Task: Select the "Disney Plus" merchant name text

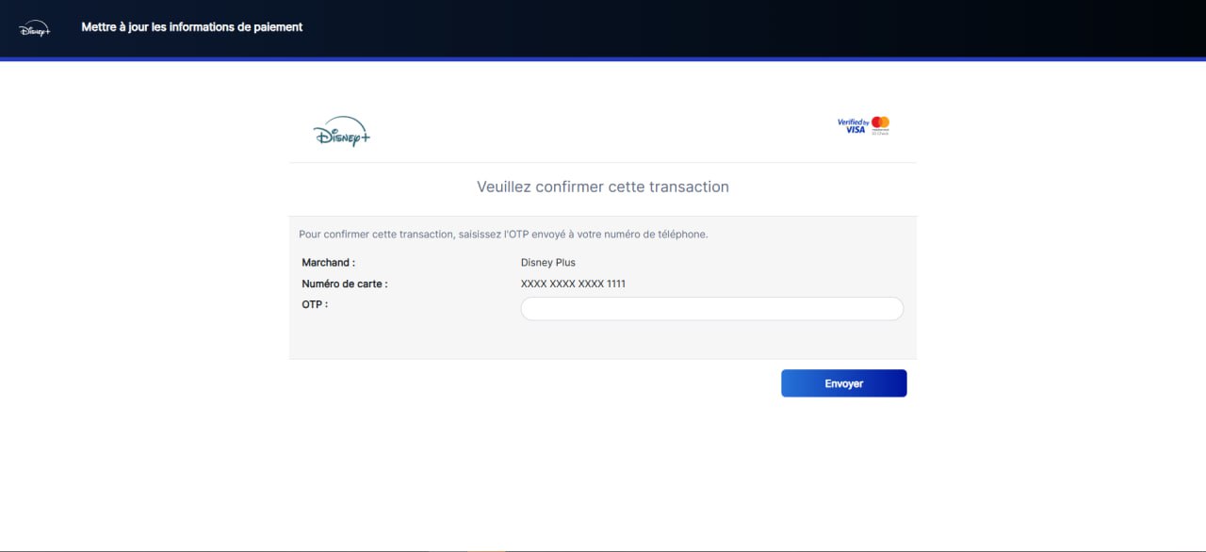Action: click(547, 263)
